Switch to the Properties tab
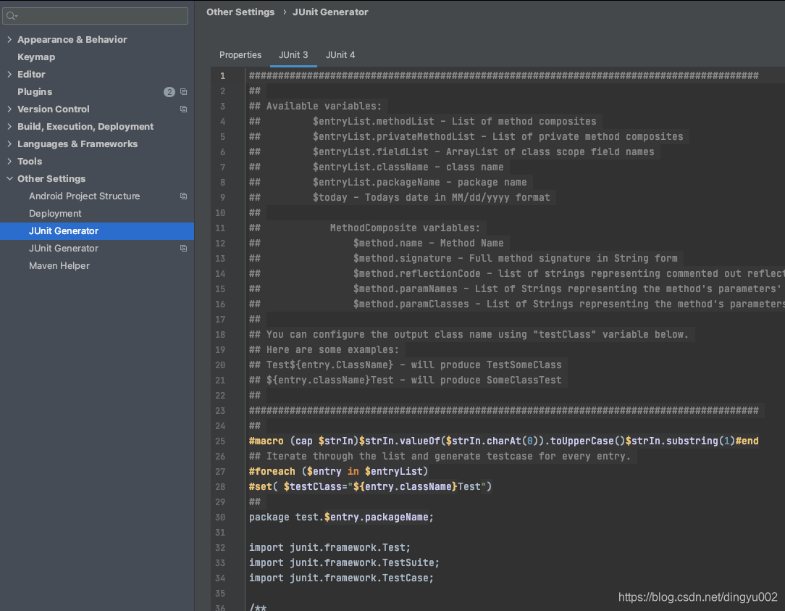 [x=240, y=54]
